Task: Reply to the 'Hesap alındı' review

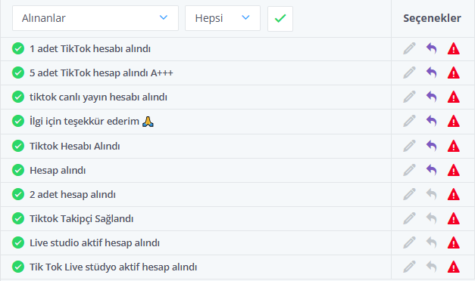Action: pyautogui.click(x=432, y=170)
